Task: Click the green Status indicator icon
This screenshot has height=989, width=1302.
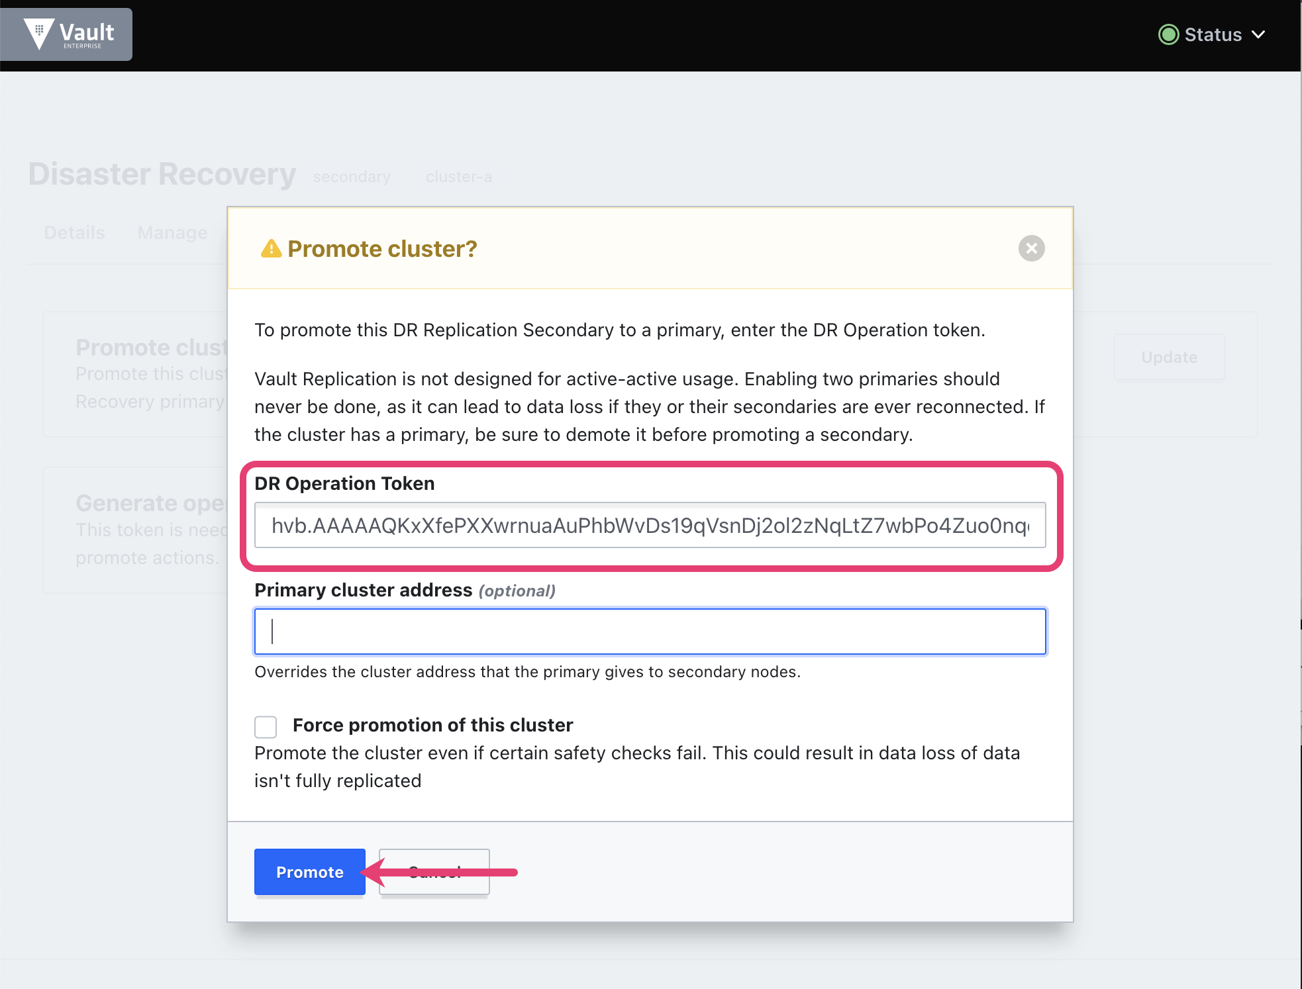Action: (x=1168, y=34)
